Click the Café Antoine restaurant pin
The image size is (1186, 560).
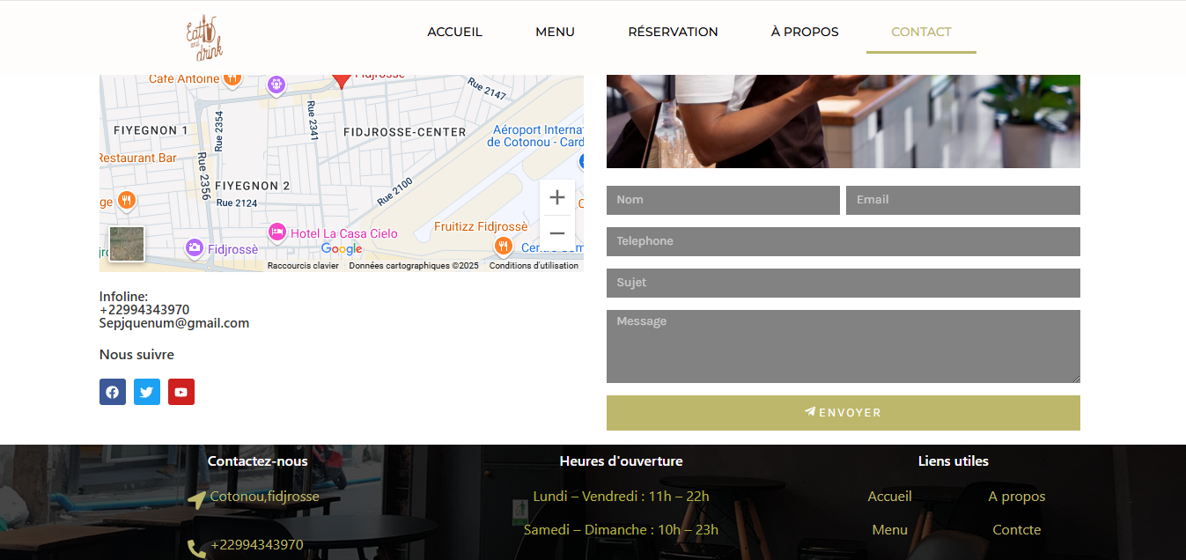pyautogui.click(x=232, y=78)
